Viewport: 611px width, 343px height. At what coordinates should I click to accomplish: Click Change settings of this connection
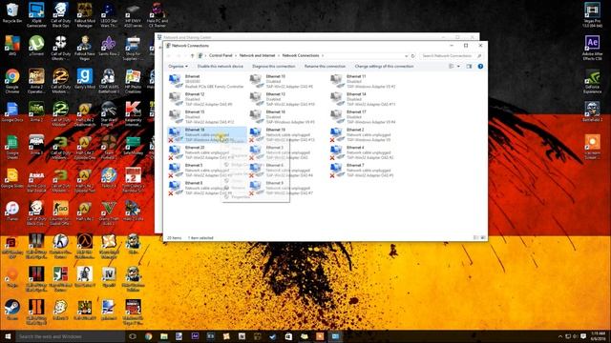(384, 67)
